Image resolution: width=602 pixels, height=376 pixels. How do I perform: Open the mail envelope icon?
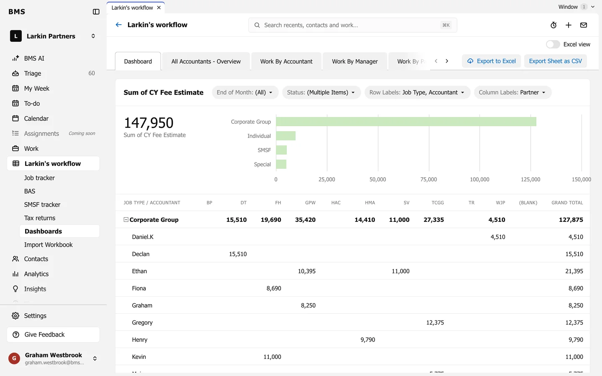(584, 25)
